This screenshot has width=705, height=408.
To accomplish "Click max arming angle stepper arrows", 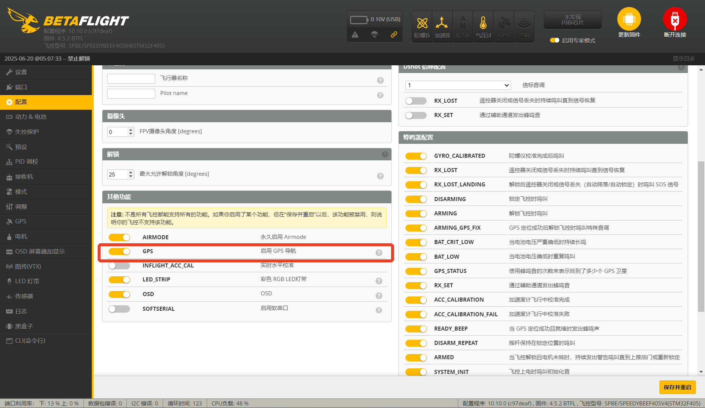I will [131, 174].
